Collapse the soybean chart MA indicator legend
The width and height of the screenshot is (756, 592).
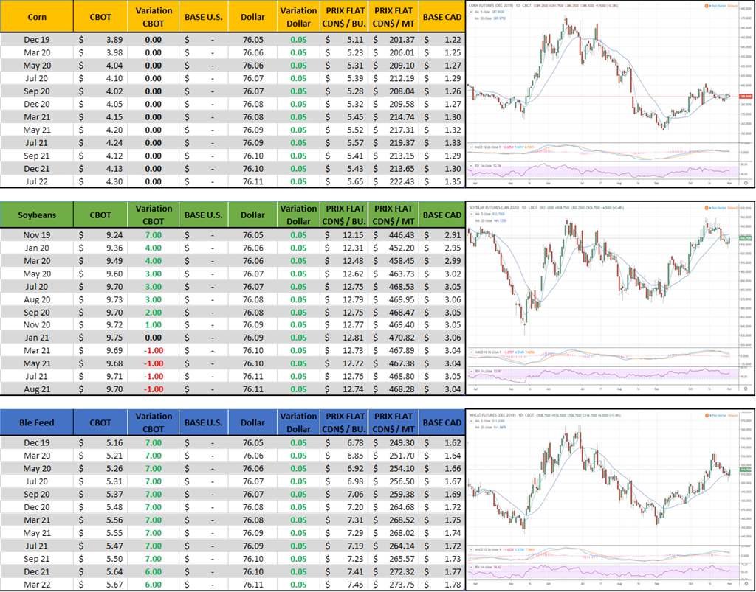472,215
